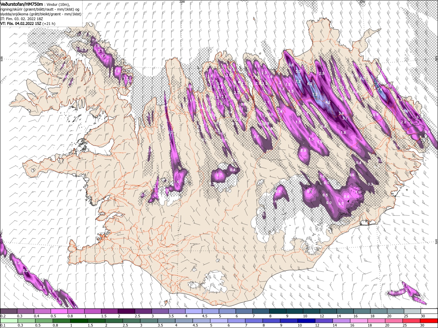Click the 5.3 snowfall value on the map
This screenshot has height=328, width=438.
[x=298, y=71]
